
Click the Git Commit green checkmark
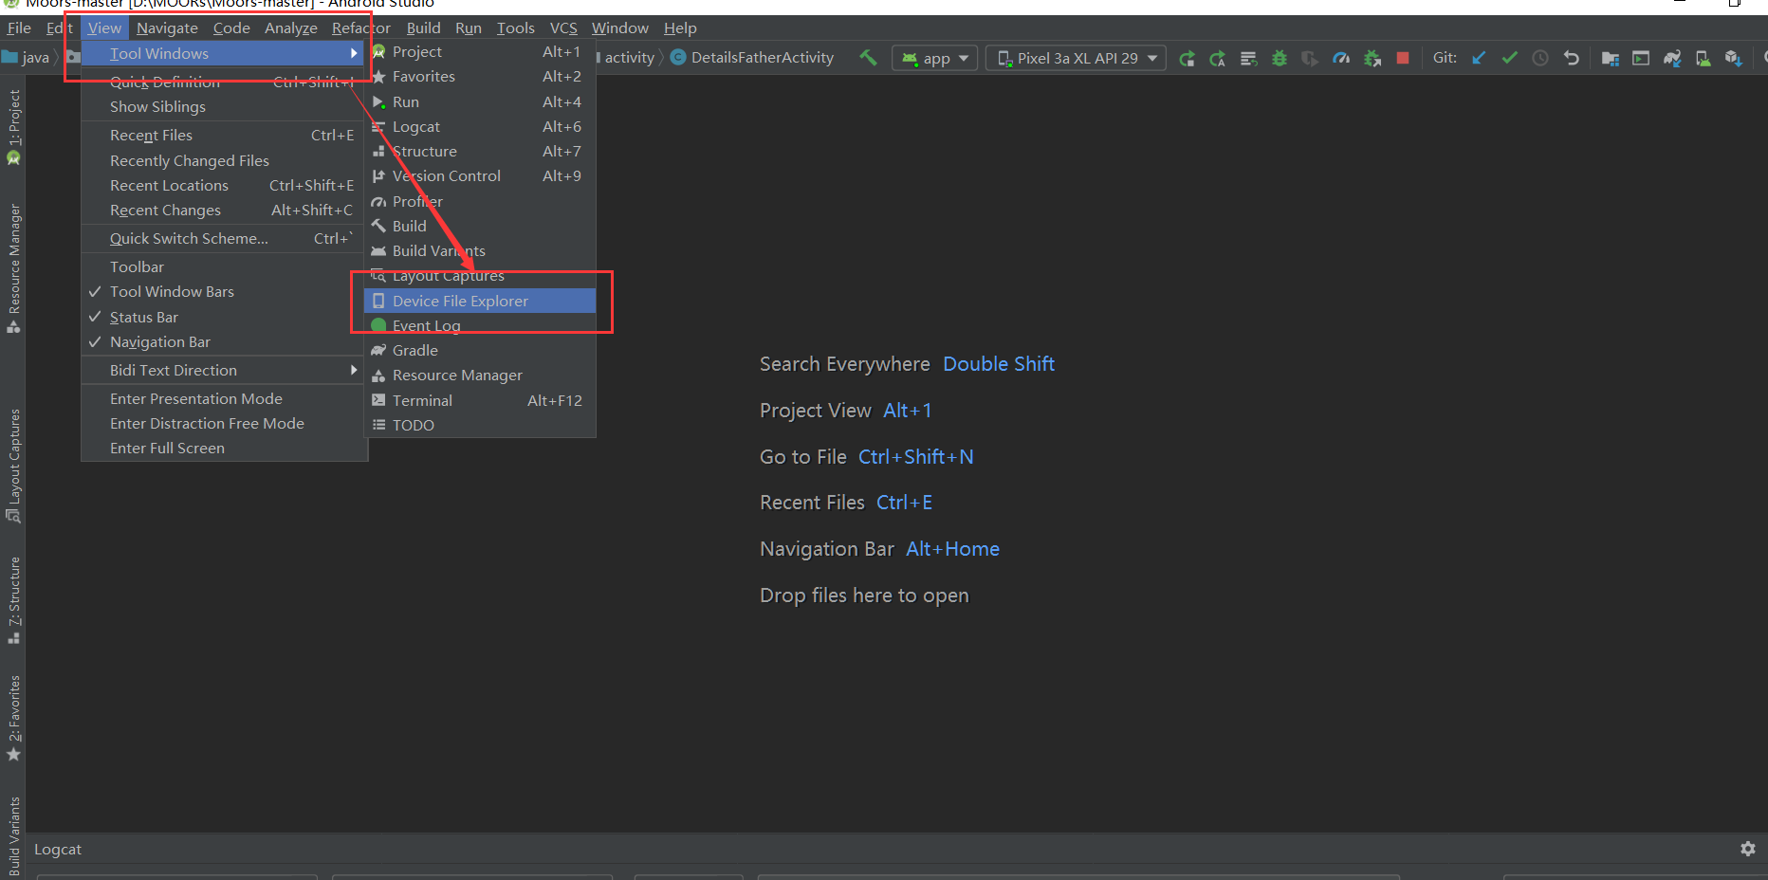[x=1509, y=58]
